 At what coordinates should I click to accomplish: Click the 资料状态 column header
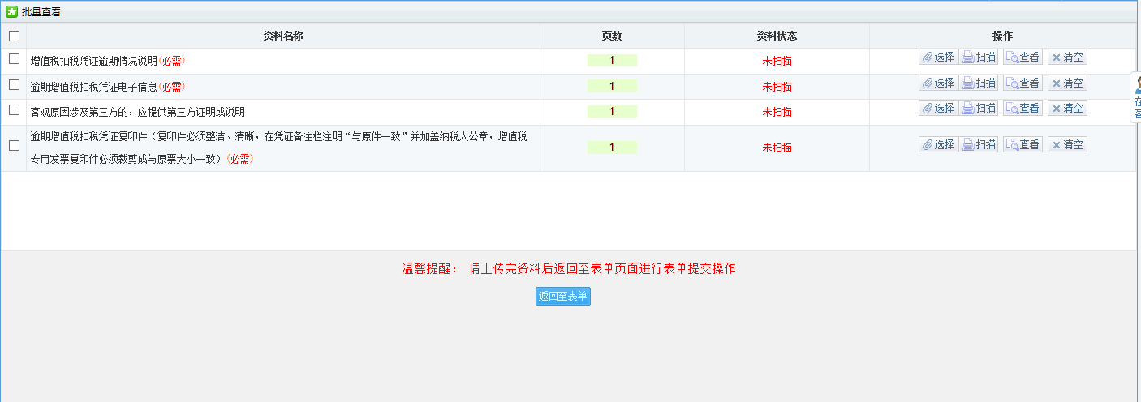[777, 36]
